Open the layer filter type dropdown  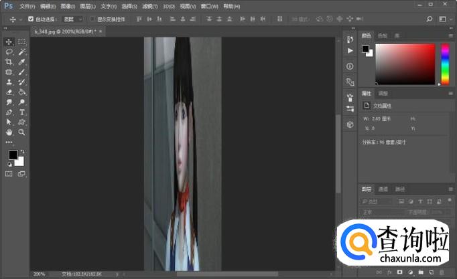pos(377,201)
